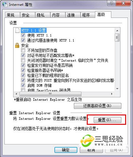Viewport: 133px width, 157px height.
Task: Toggle 启用 DOM 存储 checkbox
Action: tap(23, 85)
